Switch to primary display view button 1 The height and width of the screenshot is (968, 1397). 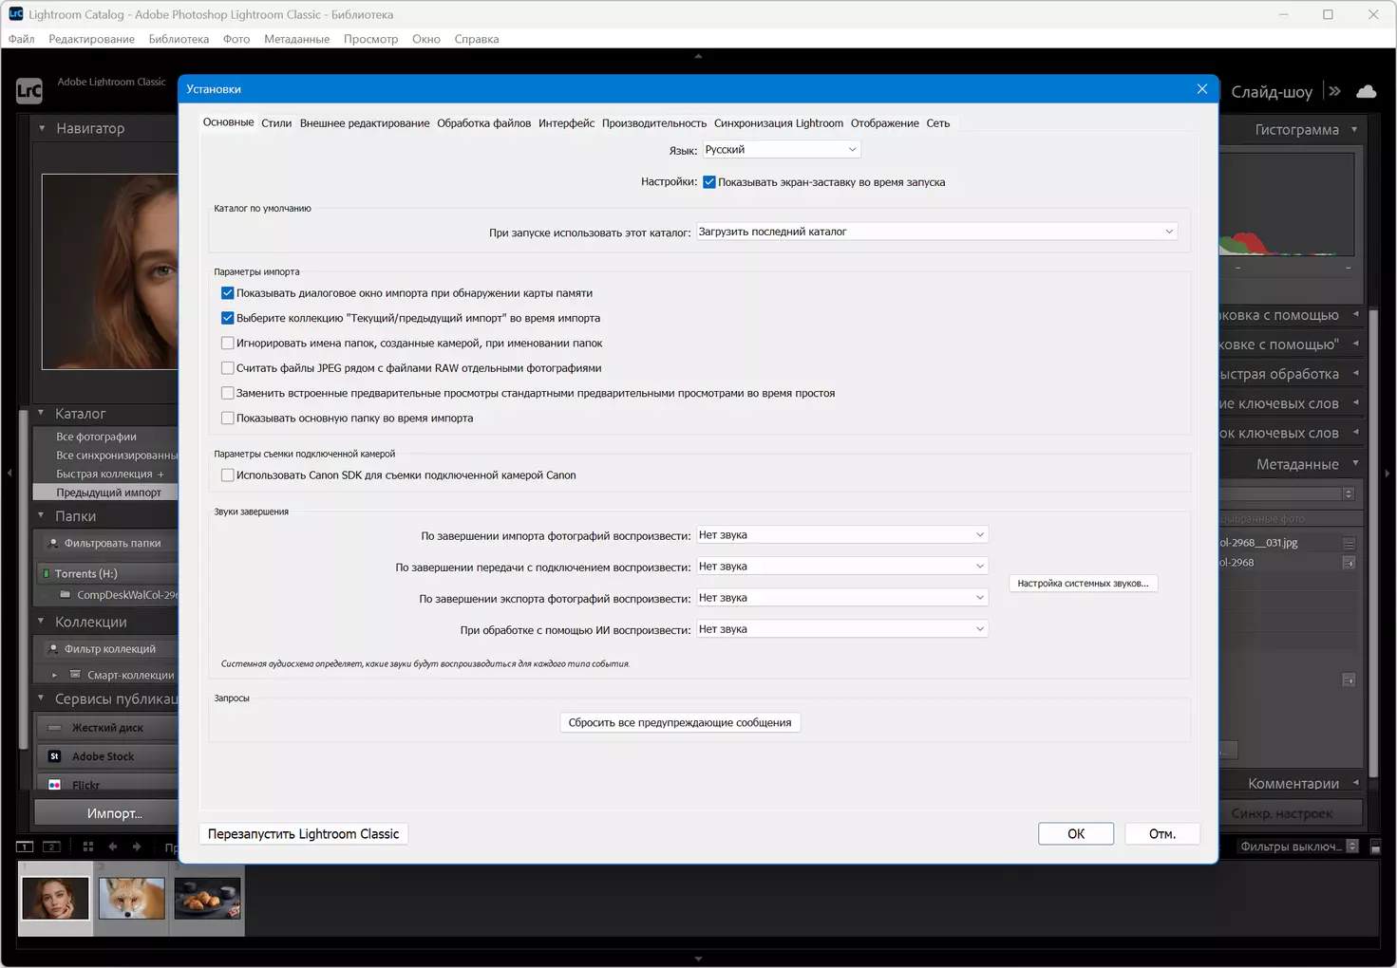tap(25, 847)
